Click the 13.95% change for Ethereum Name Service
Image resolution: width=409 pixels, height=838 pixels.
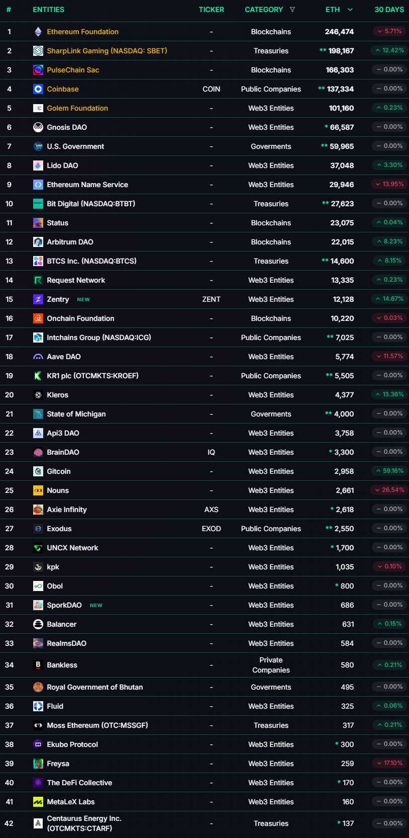pyautogui.click(x=389, y=184)
